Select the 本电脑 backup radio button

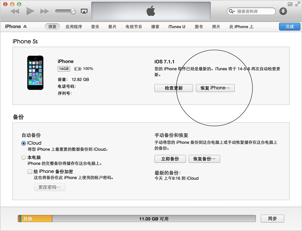click(24, 158)
